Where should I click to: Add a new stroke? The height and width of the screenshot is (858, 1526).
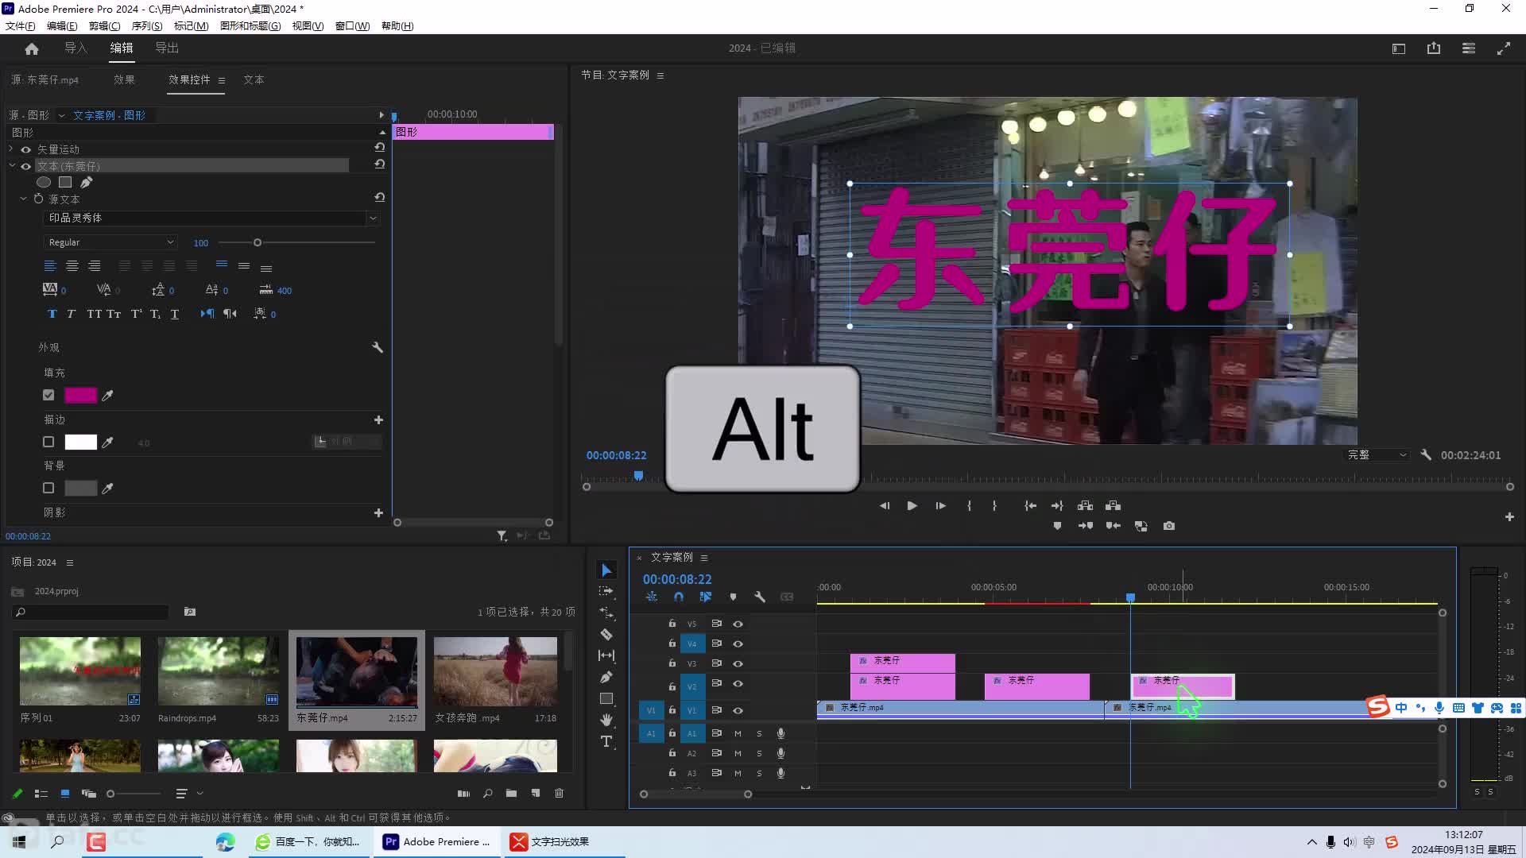[x=378, y=419]
